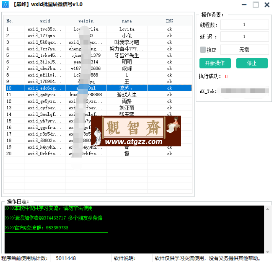The height and width of the screenshot is (262, 272).
Task: Click the name 游戏人生
Action: 127,95
